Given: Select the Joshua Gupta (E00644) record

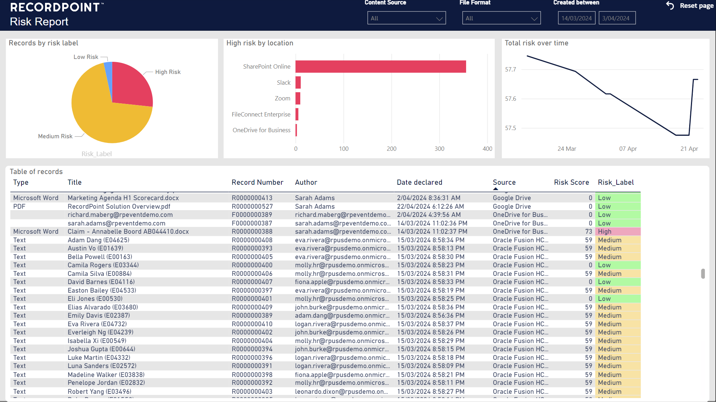Looking at the screenshot, I should [325, 349].
